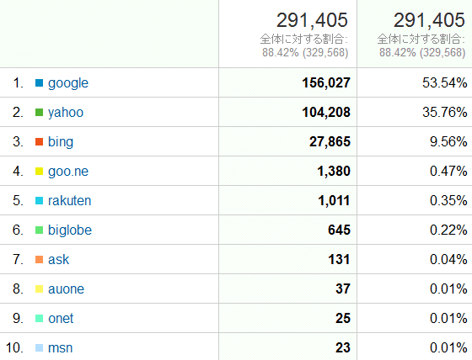Viewport: 472px width, 360px height.
Task: Click the blue swatch beside google
Action: pos(39,83)
